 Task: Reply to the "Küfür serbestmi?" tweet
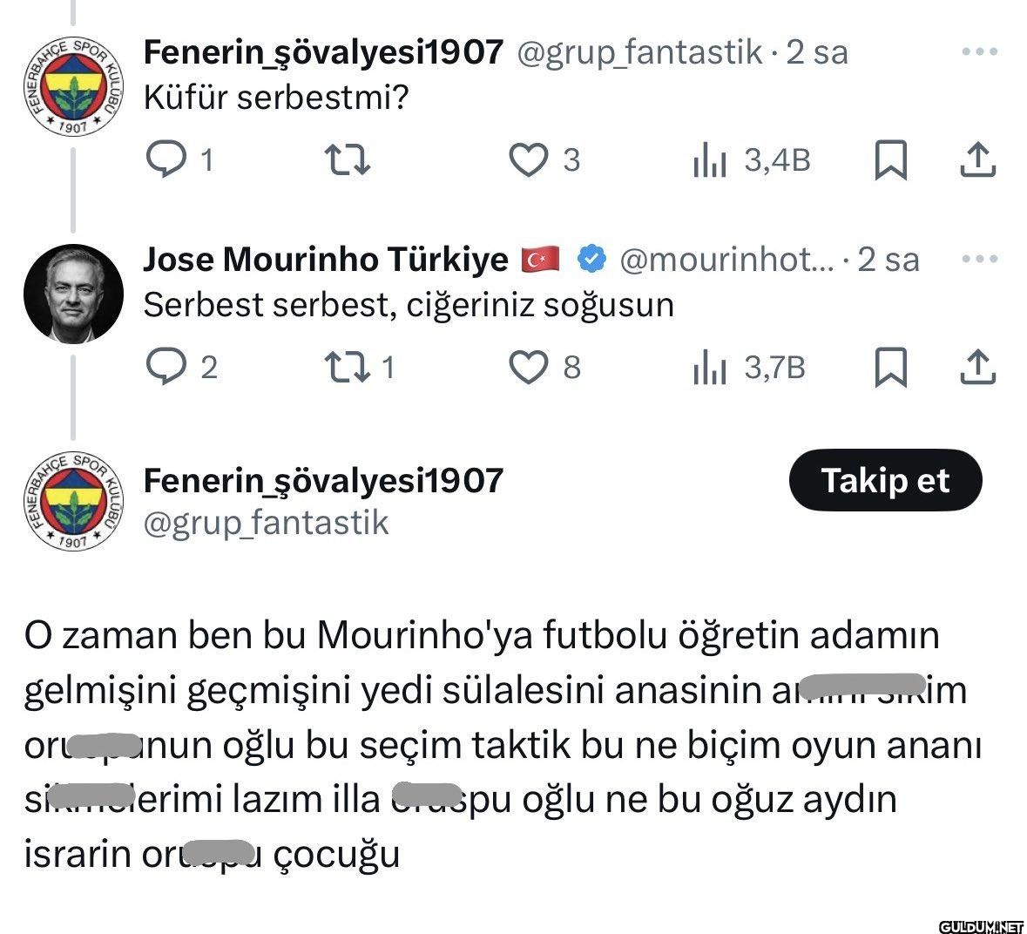pos(166,159)
